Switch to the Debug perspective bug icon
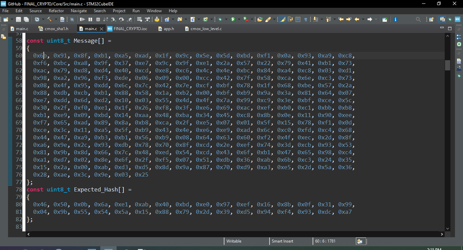Image resolution: width=463 pixels, height=250 pixels. tap(450, 19)
